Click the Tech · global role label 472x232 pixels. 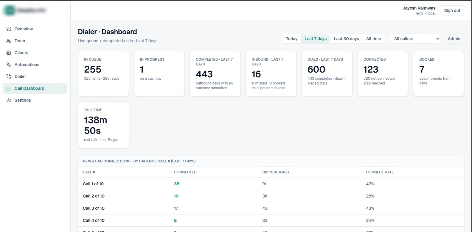click(x=425, y=13)
